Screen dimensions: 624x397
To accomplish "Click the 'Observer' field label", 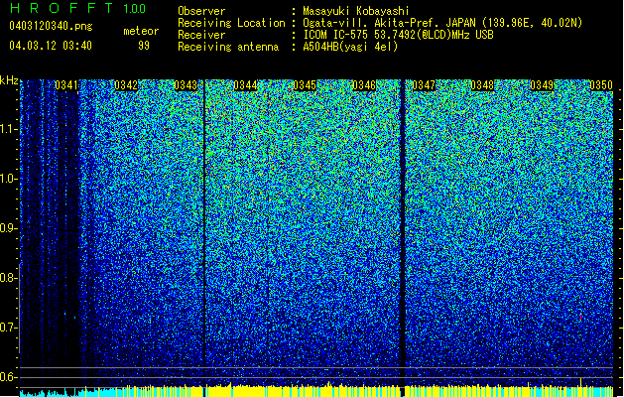I will click(201, 11).
